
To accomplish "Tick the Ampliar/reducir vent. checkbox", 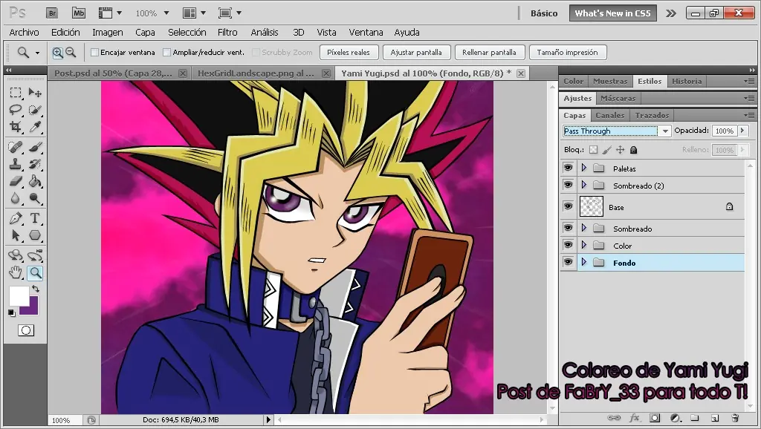I will coord(167,53).
